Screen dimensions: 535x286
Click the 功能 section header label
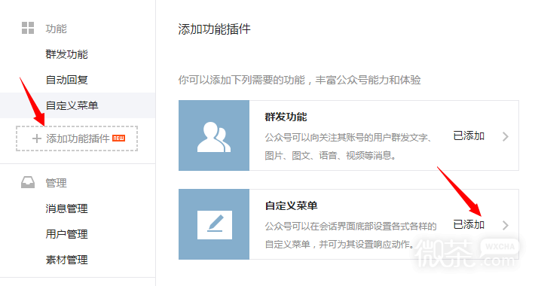[x=57, y=29]
